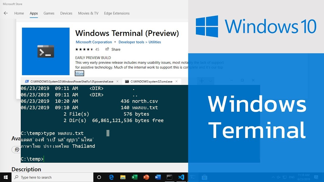Click the Windows Terminal app tile icon
This screenshot has height=182, width=324.
click(46, 51)
